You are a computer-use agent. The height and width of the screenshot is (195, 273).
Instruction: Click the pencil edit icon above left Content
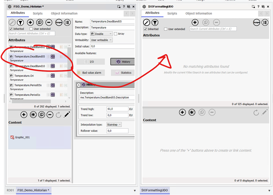coord(67,115)
